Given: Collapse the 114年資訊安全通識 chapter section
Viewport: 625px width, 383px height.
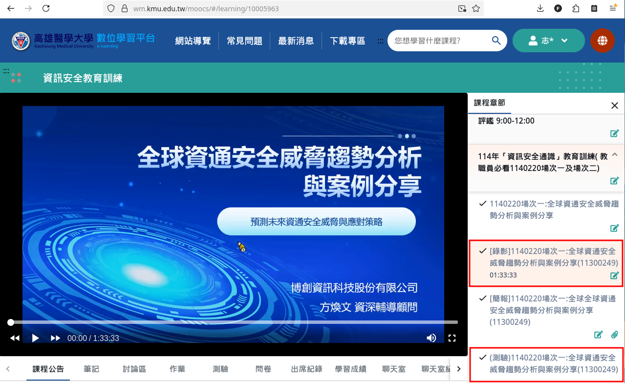Looking at the screenshot, I should tap(615, 155).
